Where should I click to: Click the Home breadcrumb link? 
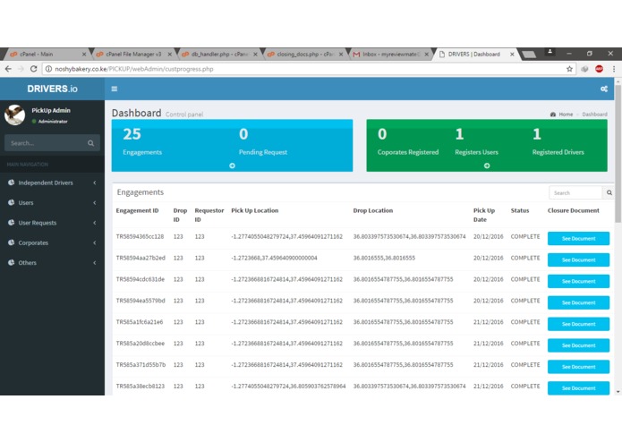click(566, 115)
